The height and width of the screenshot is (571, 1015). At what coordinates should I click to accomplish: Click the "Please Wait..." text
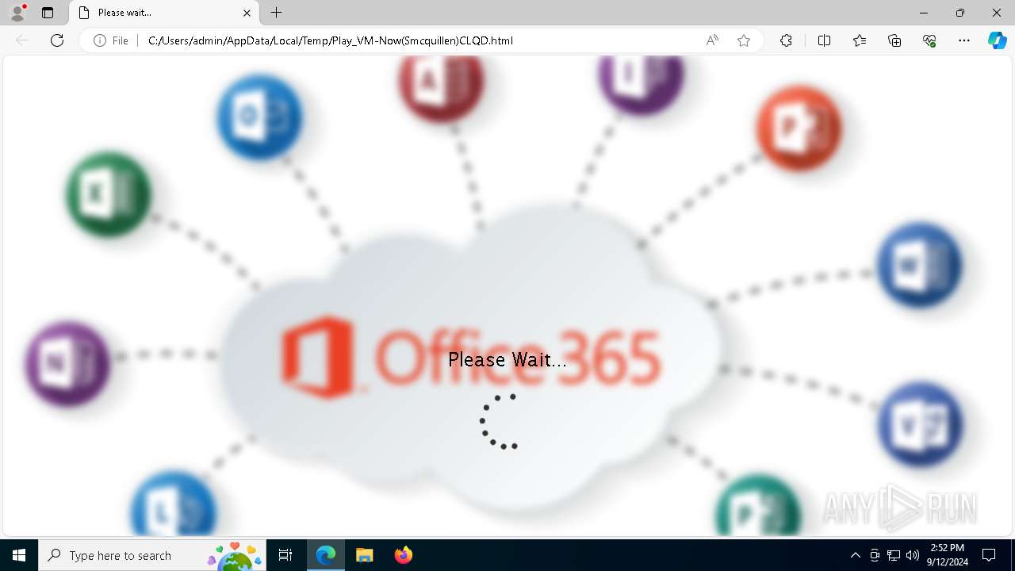pyautogui.click(x=507, y=360)
